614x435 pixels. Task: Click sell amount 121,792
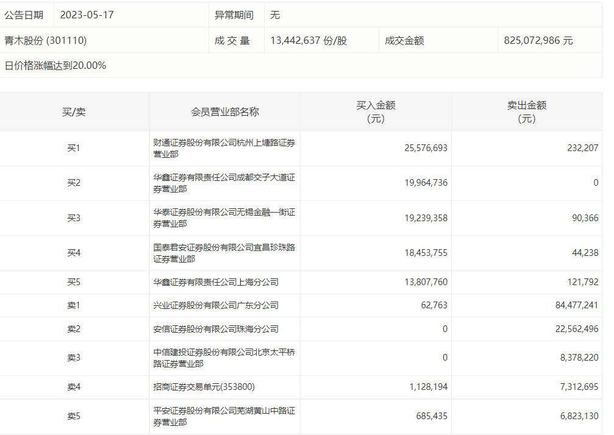point(583,282)
